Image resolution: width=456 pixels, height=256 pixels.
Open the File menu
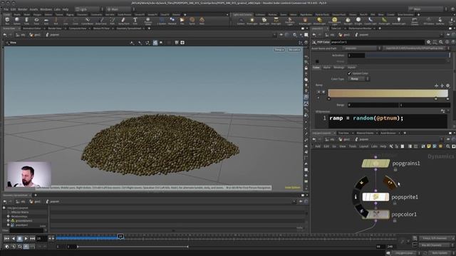[6, 9]
